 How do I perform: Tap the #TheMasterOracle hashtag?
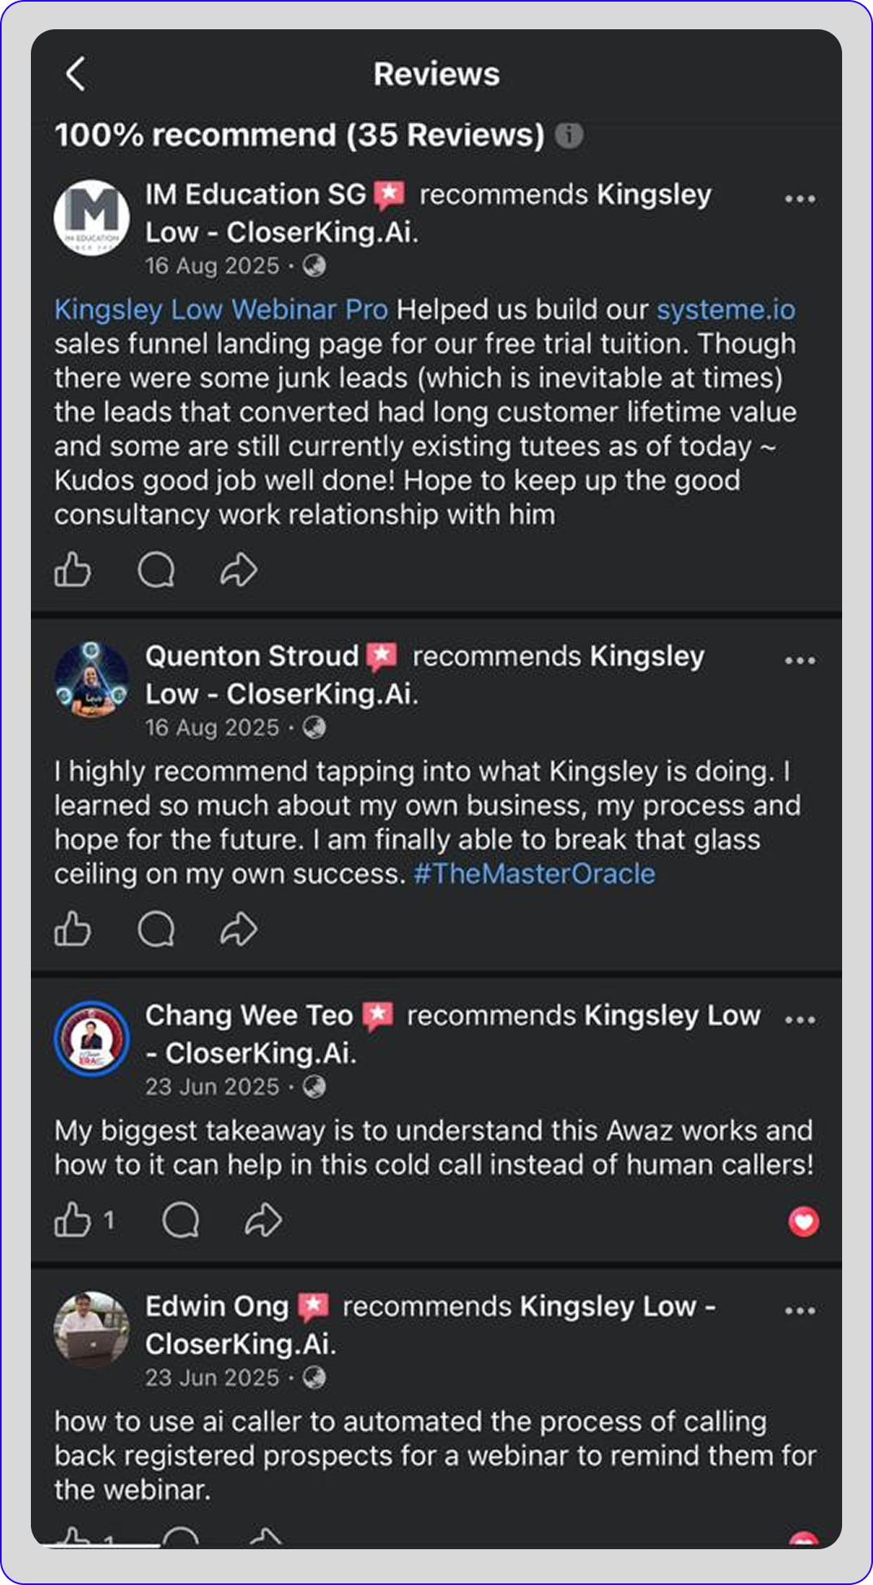(x=534, y=874)
